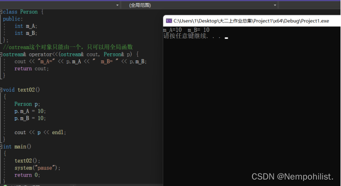Viewport: 341px width, 186px height.
Task: Click the 'p.m_A = 10;' line
Action: pos(30,111)
